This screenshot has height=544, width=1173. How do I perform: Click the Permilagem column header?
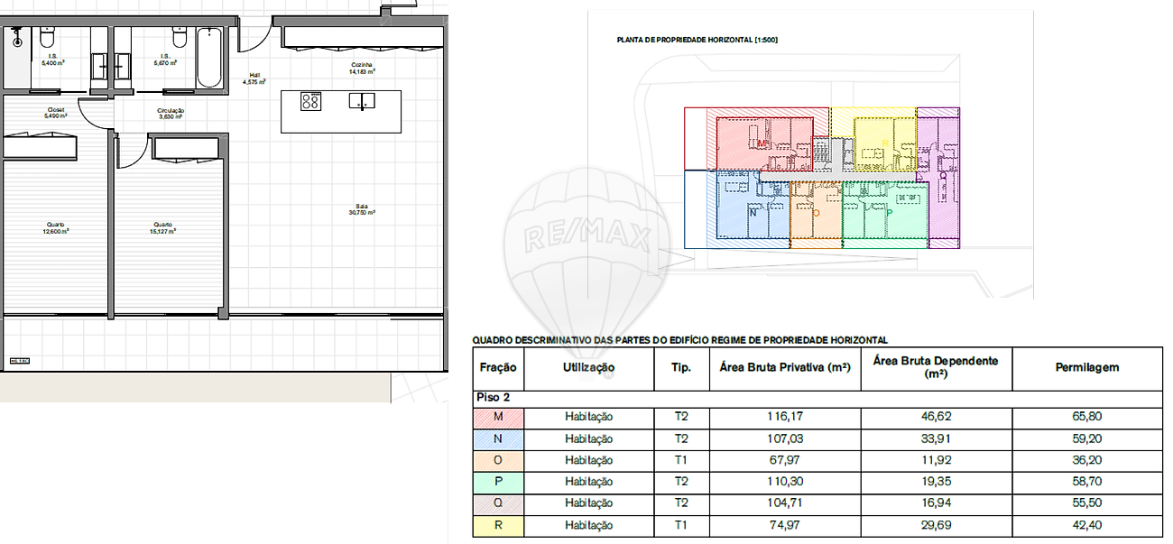(1086, 368)
